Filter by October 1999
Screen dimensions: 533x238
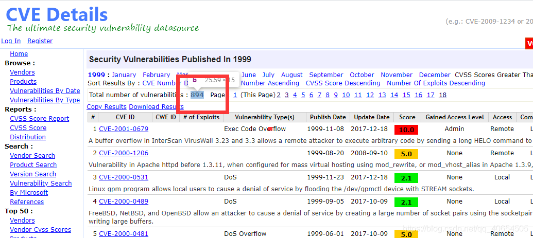362,75
